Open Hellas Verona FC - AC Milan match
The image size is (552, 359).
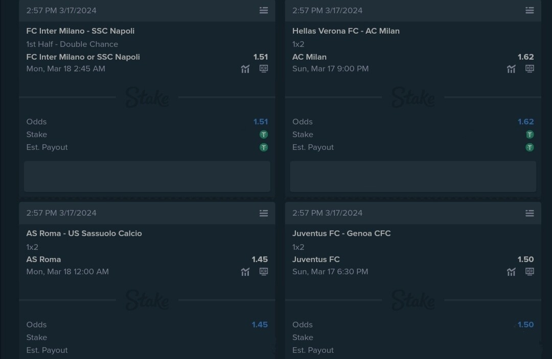pos(346,31)
